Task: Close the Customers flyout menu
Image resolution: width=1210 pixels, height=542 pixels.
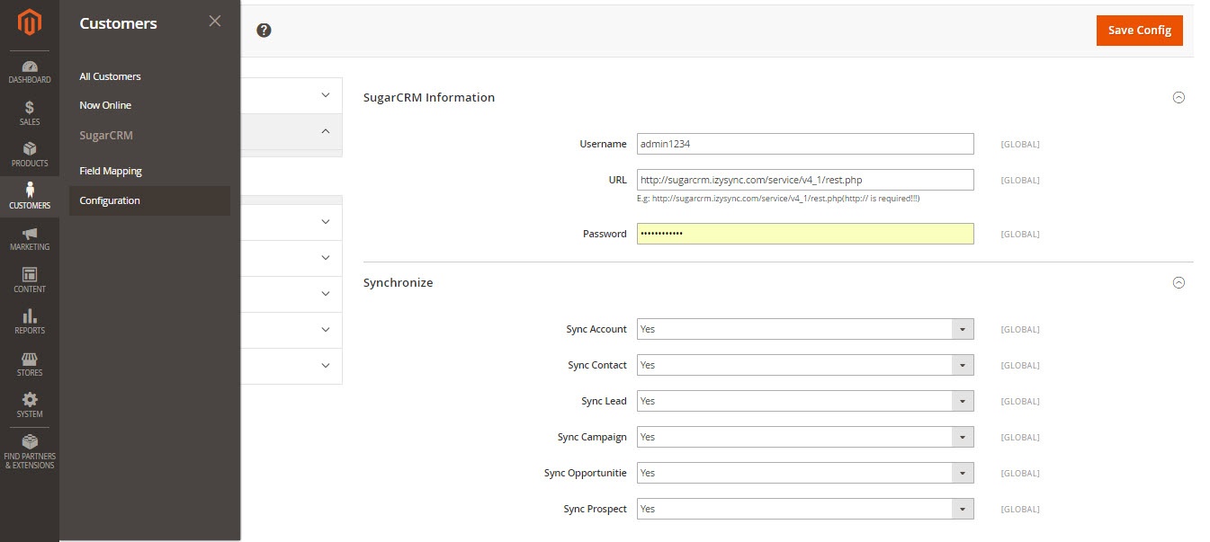Action: (214, 21)
